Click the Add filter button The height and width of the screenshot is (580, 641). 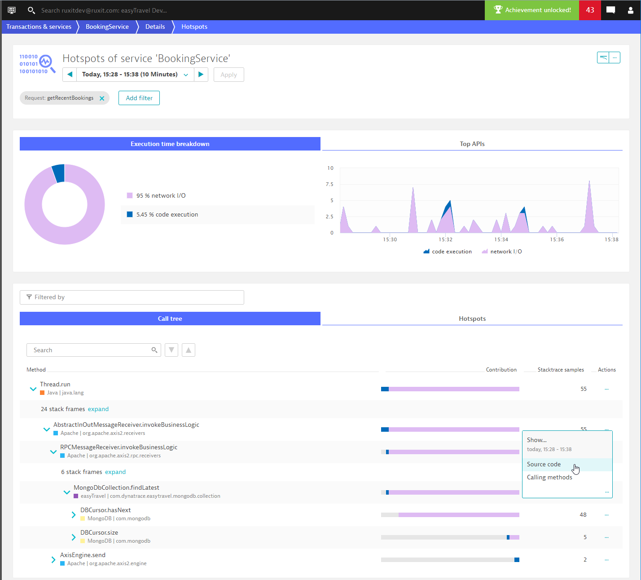click(x=139, y=98)
